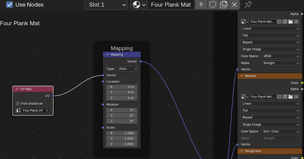Click the Rotation X value field

tap(122, 110)
